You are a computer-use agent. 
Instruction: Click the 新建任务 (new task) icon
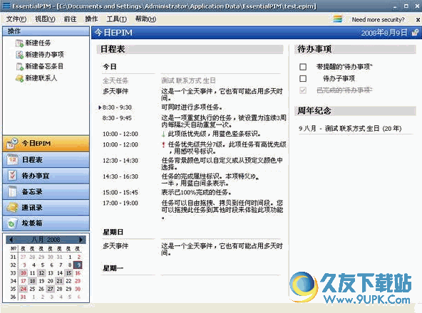(x=19, y=43)
